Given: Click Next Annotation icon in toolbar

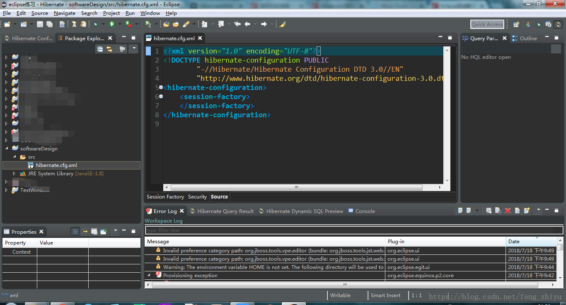Looking at the screenshot, I should point(204,24).
